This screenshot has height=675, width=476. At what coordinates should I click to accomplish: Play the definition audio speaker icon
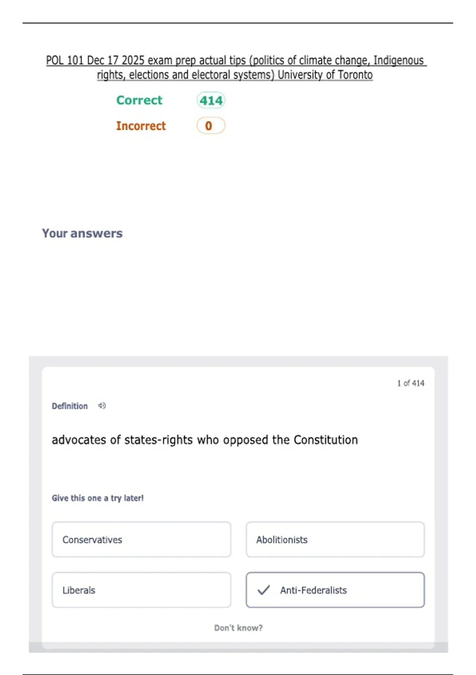pos(102,405)
